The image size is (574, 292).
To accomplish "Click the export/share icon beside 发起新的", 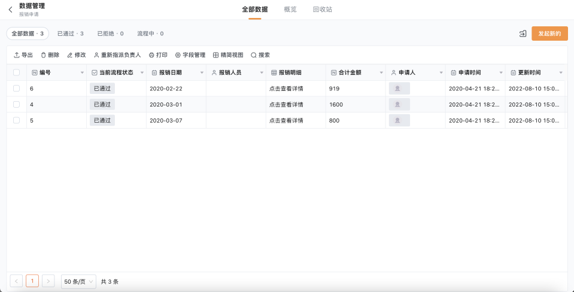I will pyautogui.click(x=523, y=34).
